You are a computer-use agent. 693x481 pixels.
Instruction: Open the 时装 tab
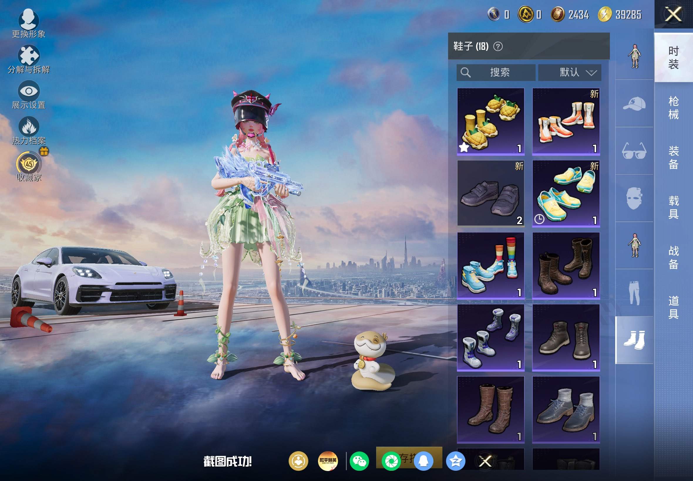pos(673,57)
